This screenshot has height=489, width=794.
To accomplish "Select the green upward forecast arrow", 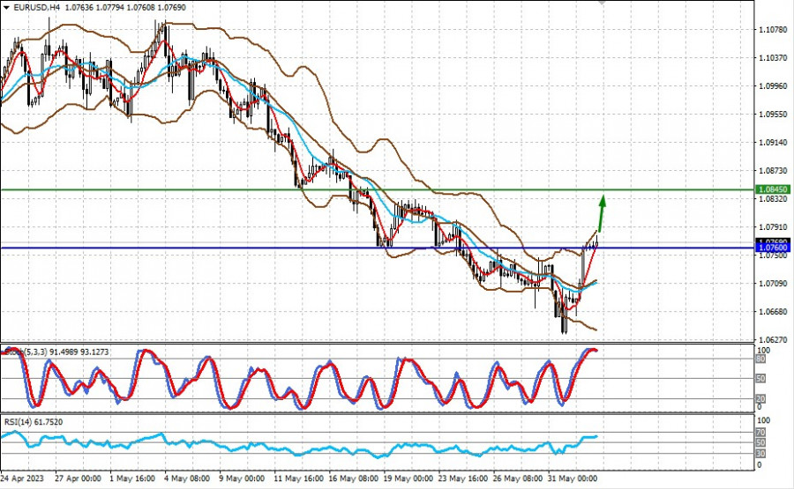I will click(x=601, y=213).
